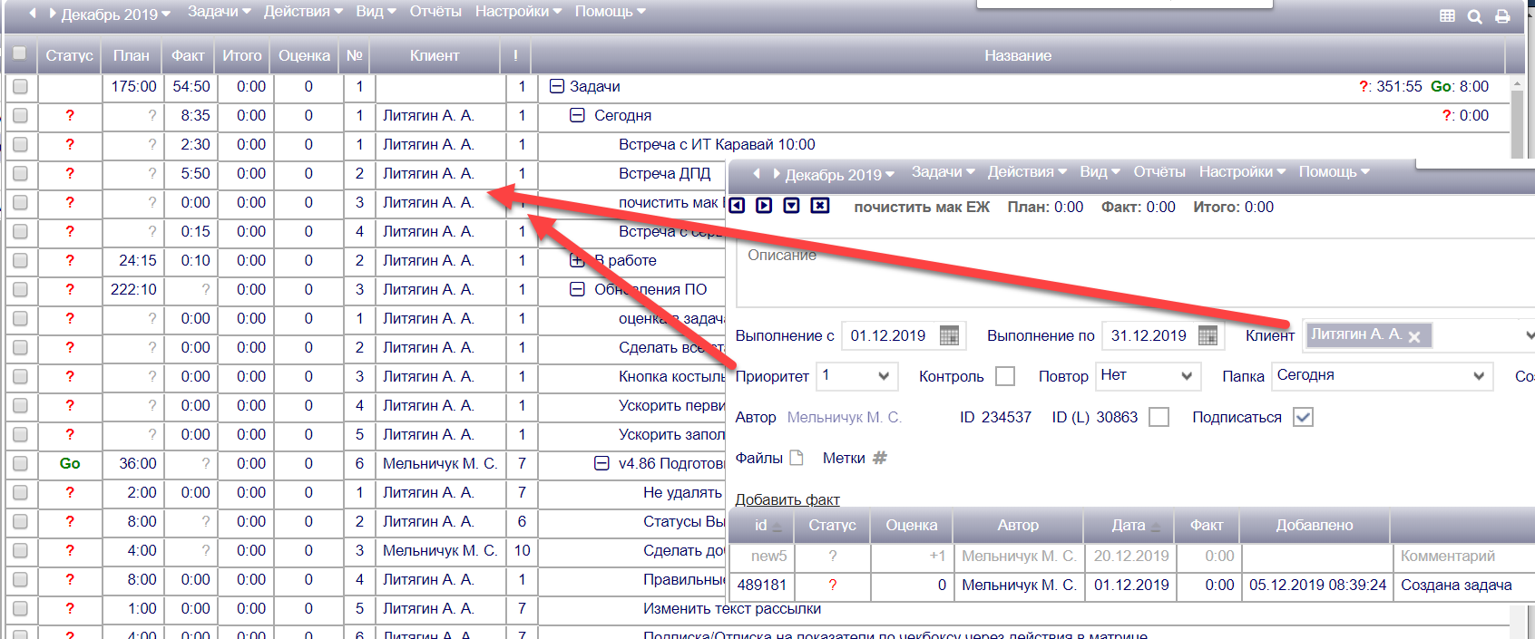Click the hash icon next to 'Метки'

pyautogui.click(x=879, y=458)
